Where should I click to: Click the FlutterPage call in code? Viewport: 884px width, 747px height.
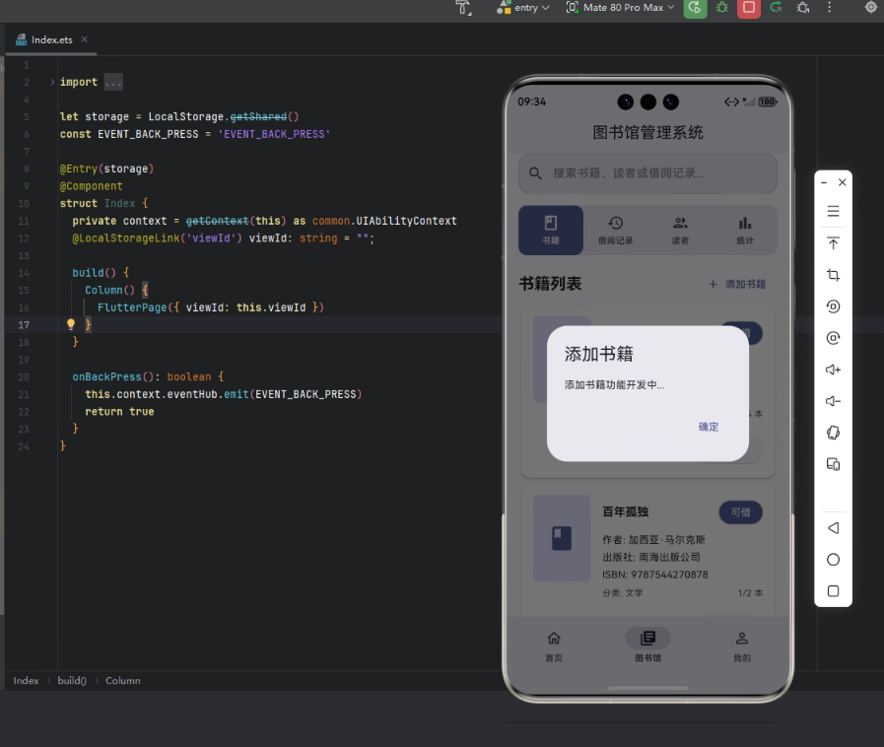(x=132, y=307)
